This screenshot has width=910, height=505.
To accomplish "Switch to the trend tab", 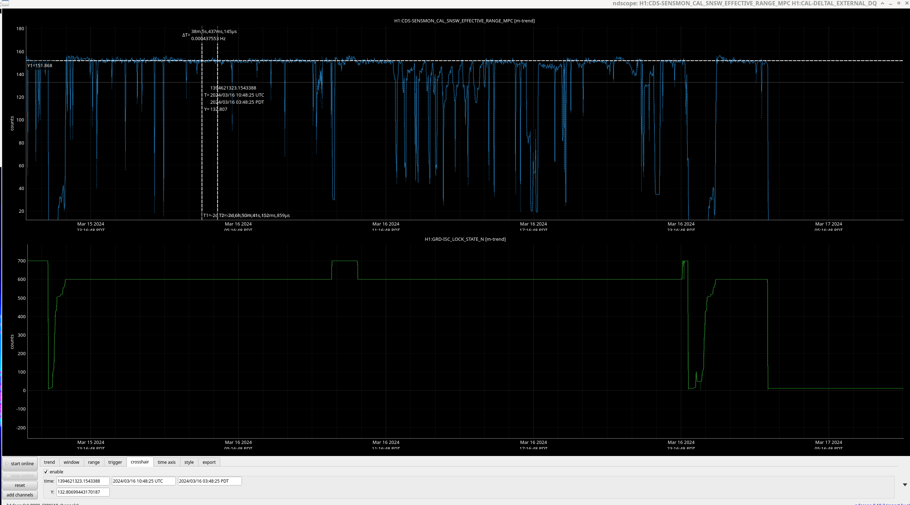I will (x=49, y=462).
